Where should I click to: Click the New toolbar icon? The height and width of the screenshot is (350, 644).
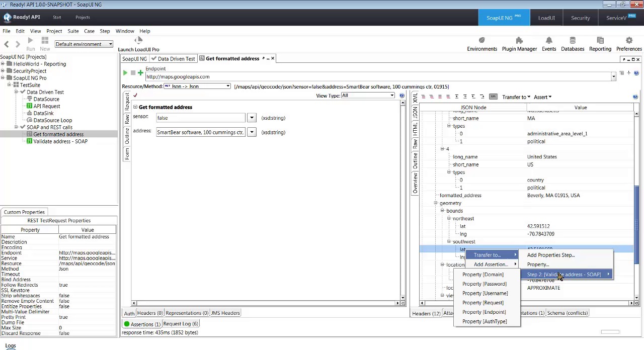click(x=45, y=44)
